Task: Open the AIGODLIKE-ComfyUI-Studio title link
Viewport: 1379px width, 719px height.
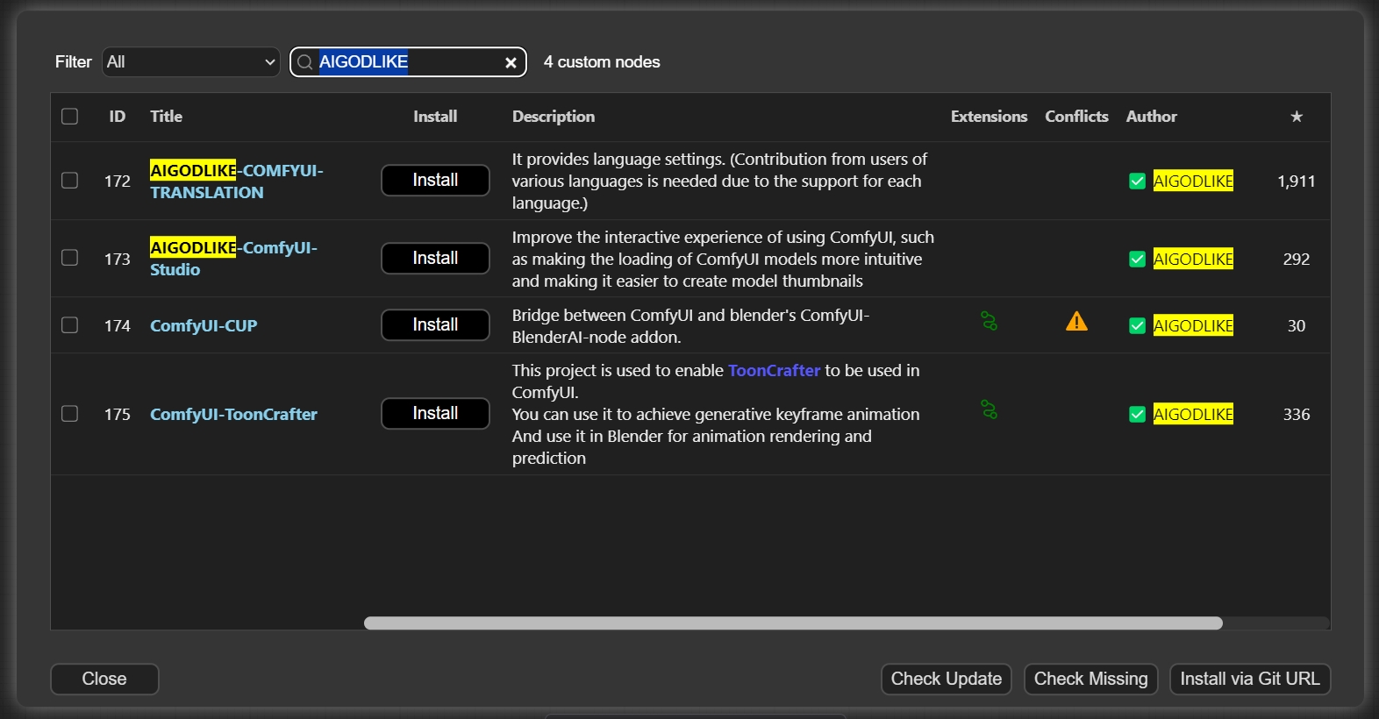Action: pyautogui.click(x=233, y=259)
